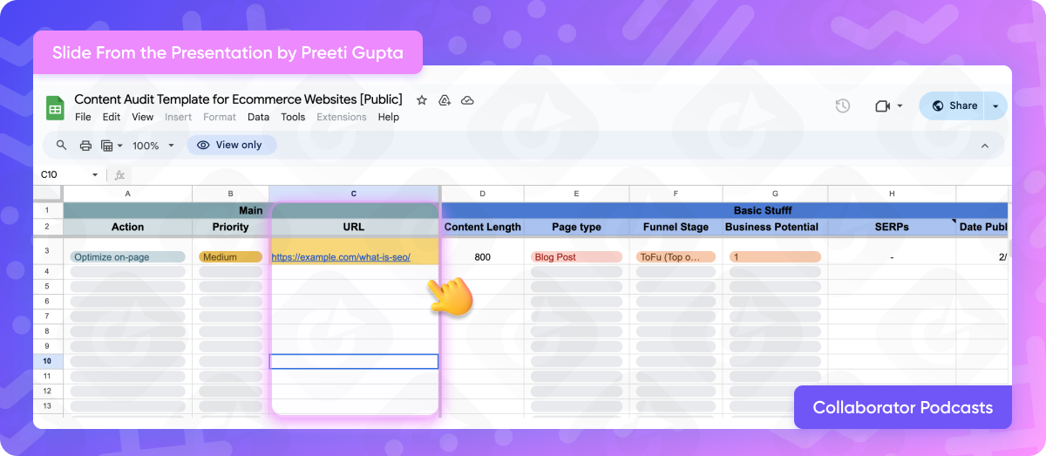
Task: Click the search magnifier in toolbar
Action: 61,146
